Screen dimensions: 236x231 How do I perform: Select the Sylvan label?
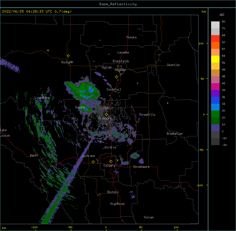tap(107, 67)
